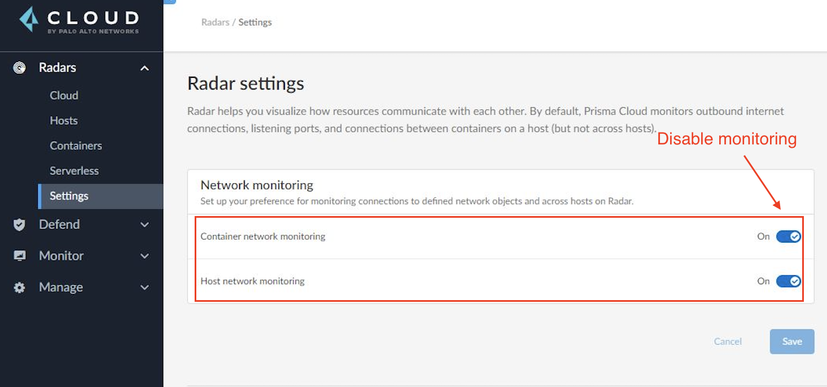Click the Prisma Cloud logo icon
The width and height of the screenshot is (827, 387).
[29, 20]
